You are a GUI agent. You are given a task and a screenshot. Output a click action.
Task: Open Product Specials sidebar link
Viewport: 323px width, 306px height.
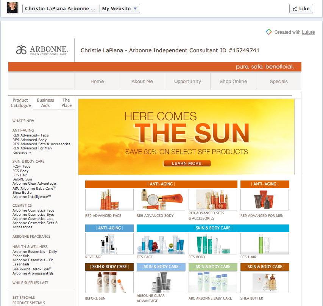(29, 303)
